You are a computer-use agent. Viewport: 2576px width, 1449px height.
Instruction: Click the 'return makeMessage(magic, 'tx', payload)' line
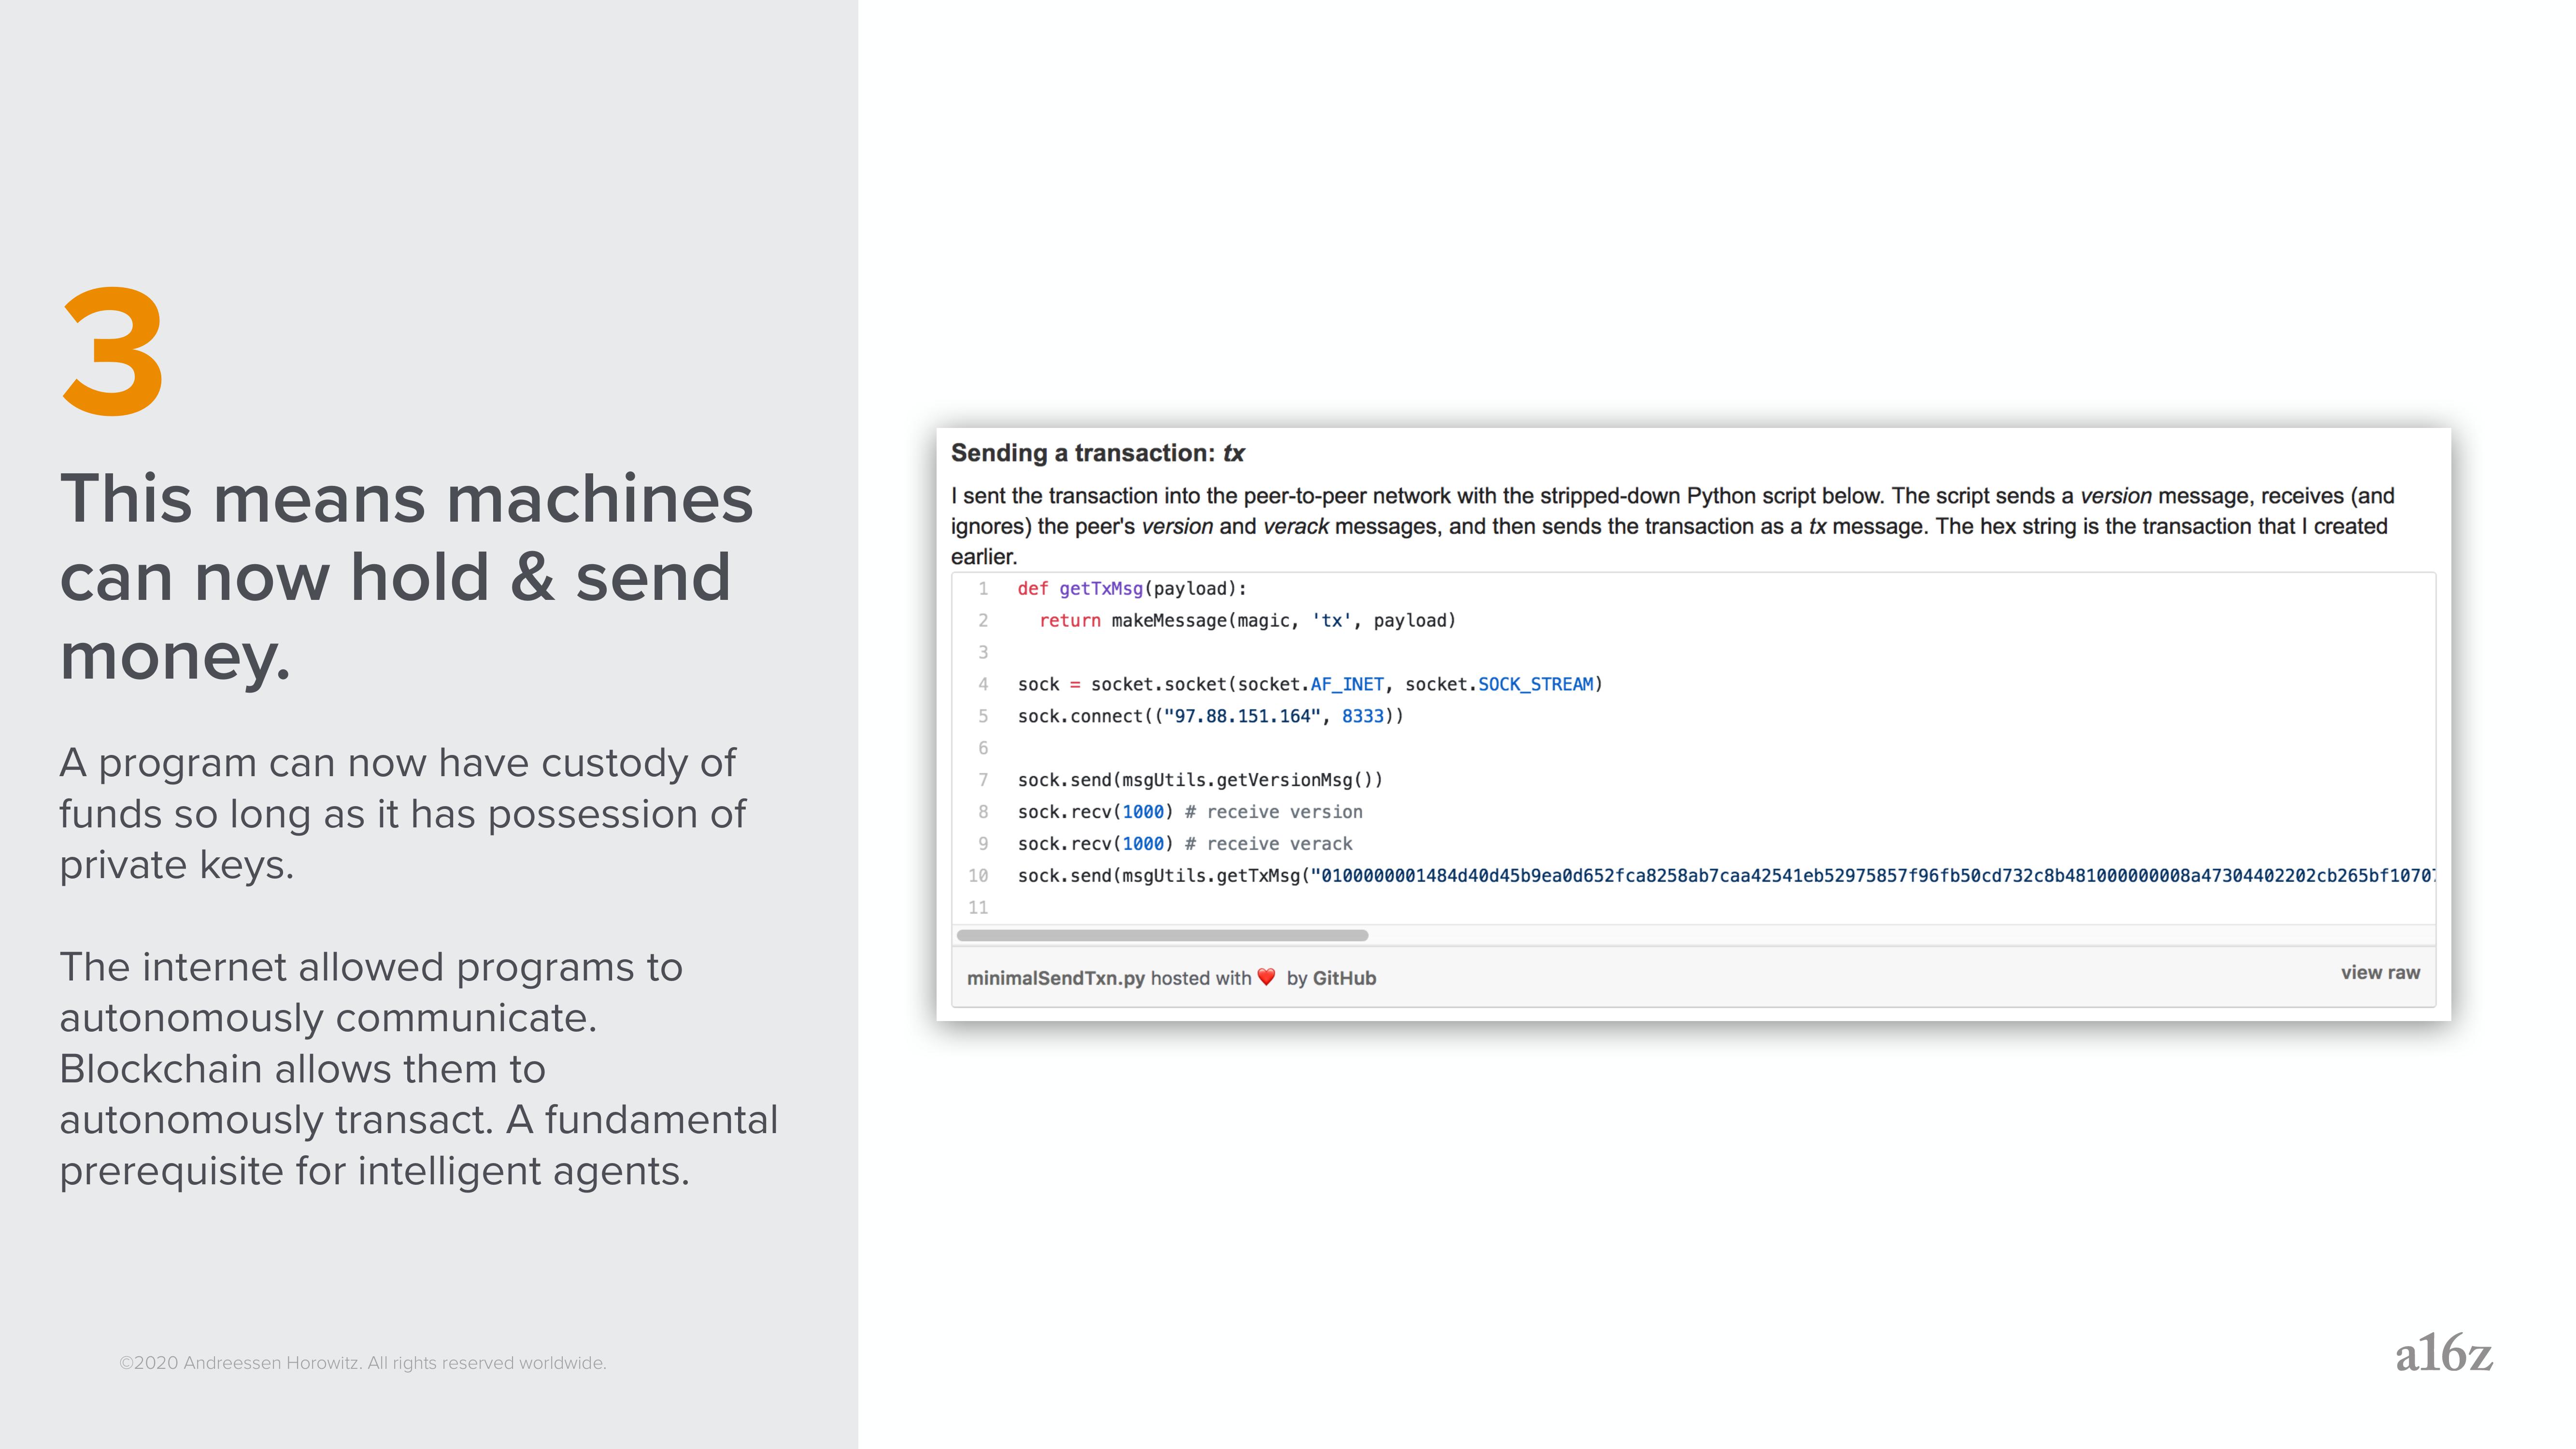point(1247,620)
